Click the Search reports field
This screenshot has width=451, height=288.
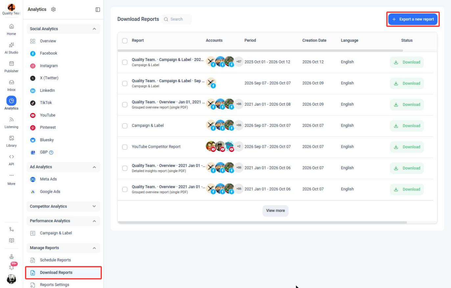click(177, 19)
